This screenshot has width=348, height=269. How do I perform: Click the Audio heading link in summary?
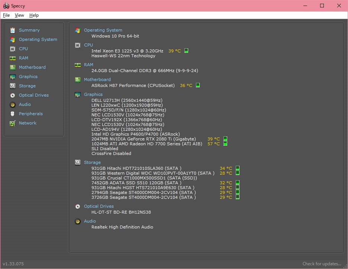click(x=90, y=221)
